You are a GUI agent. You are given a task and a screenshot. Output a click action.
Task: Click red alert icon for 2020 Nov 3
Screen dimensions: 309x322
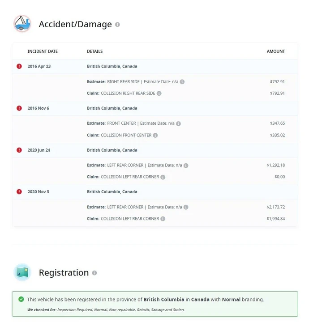(19, 192)
